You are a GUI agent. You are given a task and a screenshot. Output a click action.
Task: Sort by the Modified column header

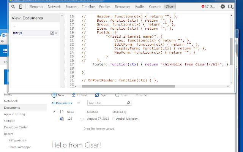(92, 112)
